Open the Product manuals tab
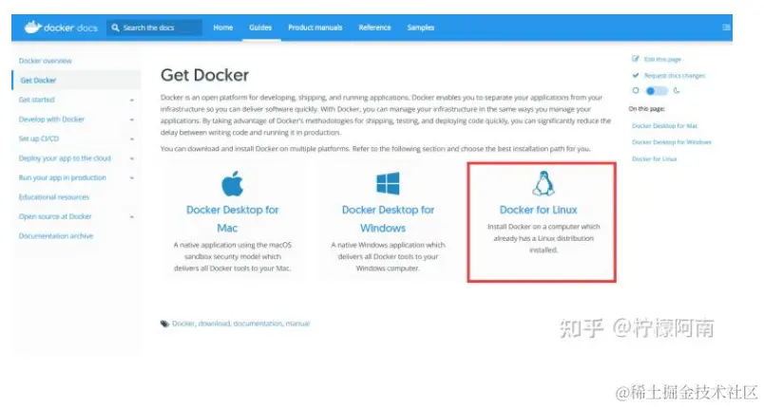 tap(315, 28)
